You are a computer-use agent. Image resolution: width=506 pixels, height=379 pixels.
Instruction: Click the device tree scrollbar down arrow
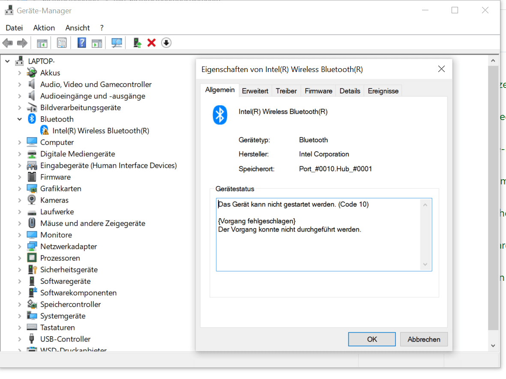(x=493, y=346)
